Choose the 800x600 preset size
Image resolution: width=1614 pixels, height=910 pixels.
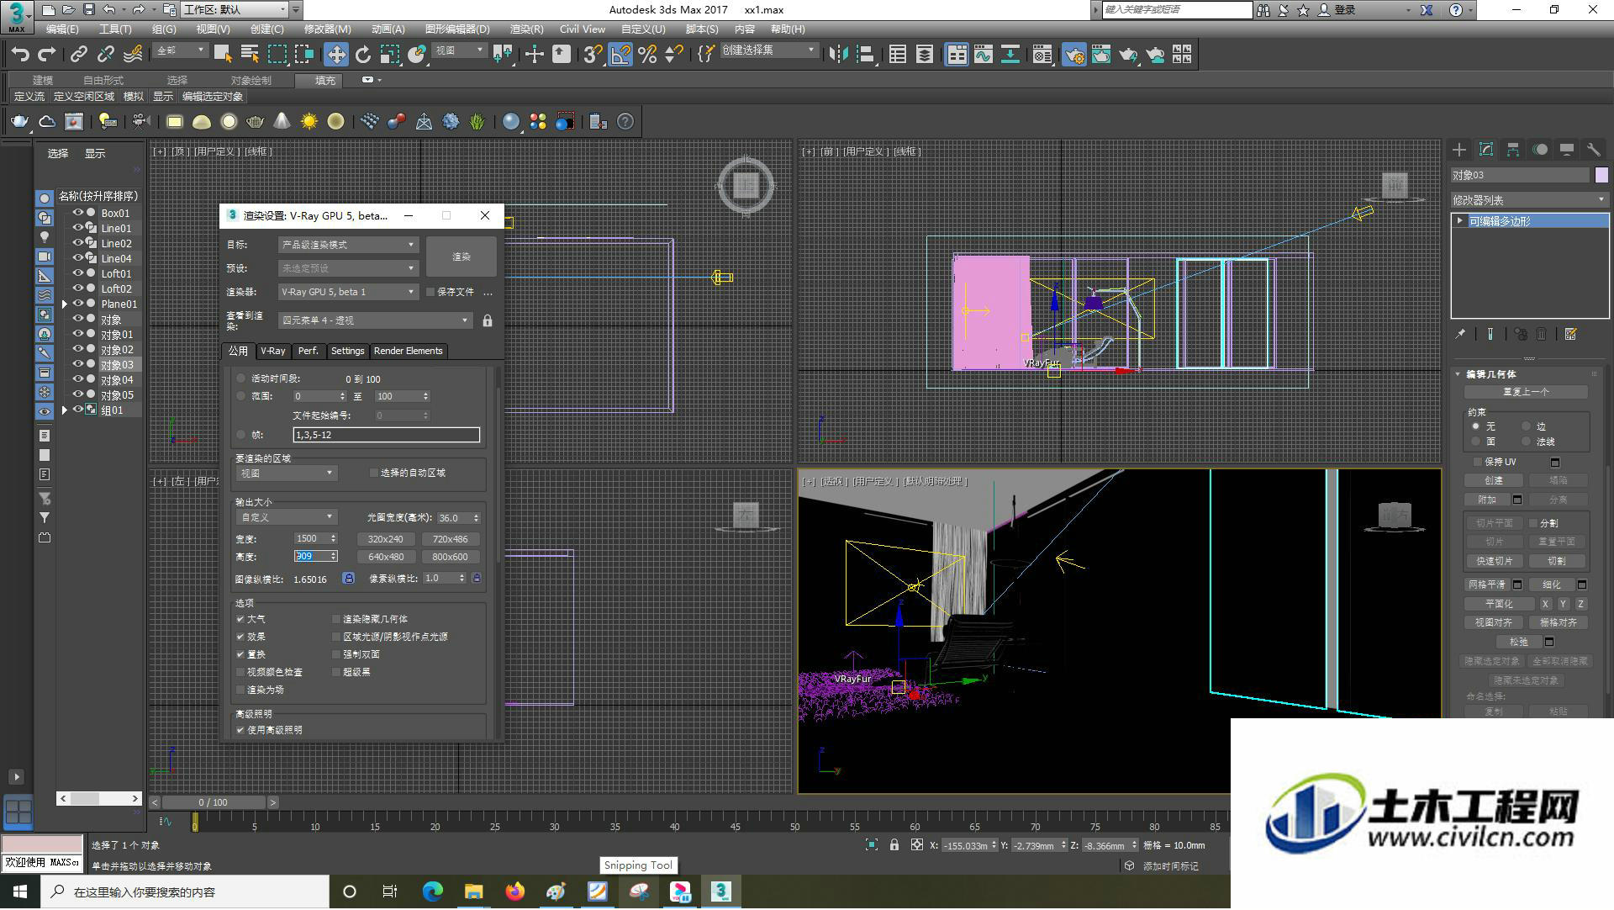[x=450, y=558]
